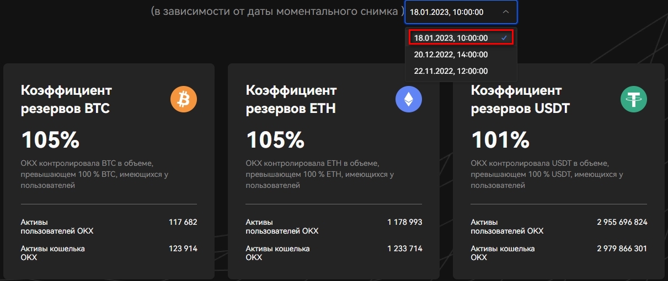Click USDT wallet assets value 2 979 866 301
Viewport: 668px width, 281px height.
click(x=622, y=248)
